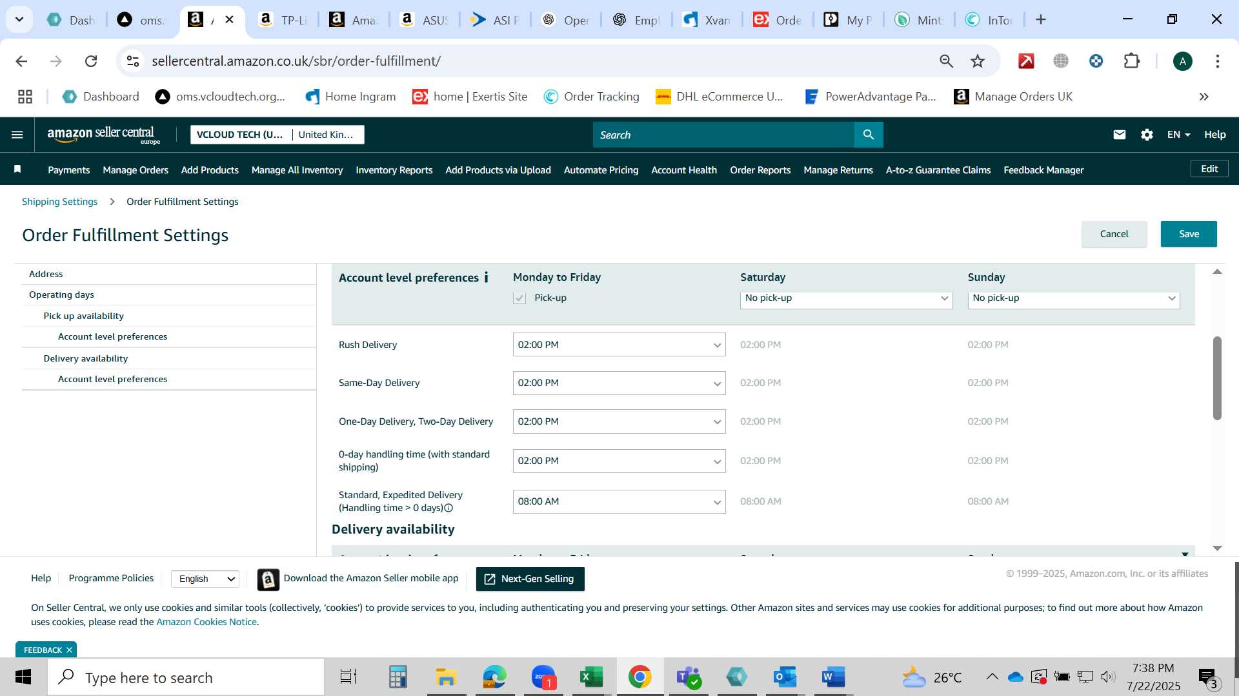Open a new browser tab
Viewport: 1239px width, 696px height.
pos(1040,20)
